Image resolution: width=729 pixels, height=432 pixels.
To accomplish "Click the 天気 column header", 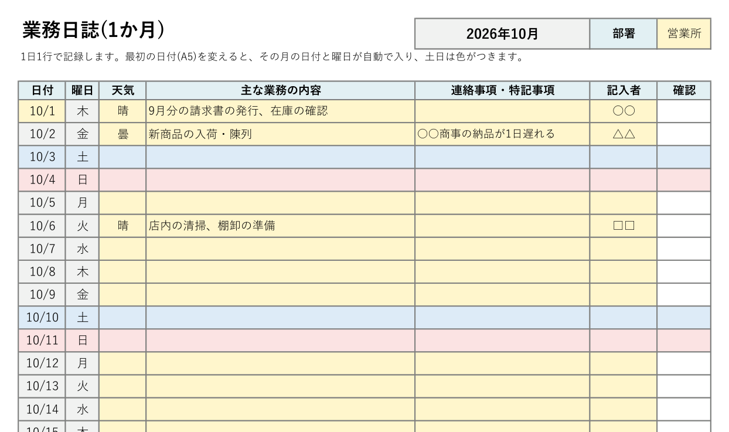I will pyautogui.click(x=122, y=90).
